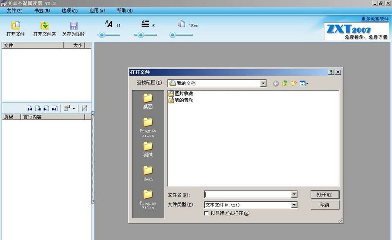Select the 我的音乐 folder
Image resolution: width=392 pixels, height=240 pixels.
coord(181,100)
